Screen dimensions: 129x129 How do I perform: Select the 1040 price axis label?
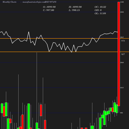click(x=122, y=62)
